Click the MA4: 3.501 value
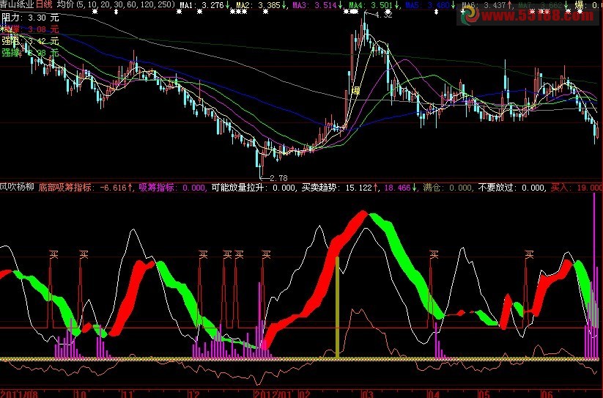The height and width of the screenshot is (398, 603). tap(374, 5)
